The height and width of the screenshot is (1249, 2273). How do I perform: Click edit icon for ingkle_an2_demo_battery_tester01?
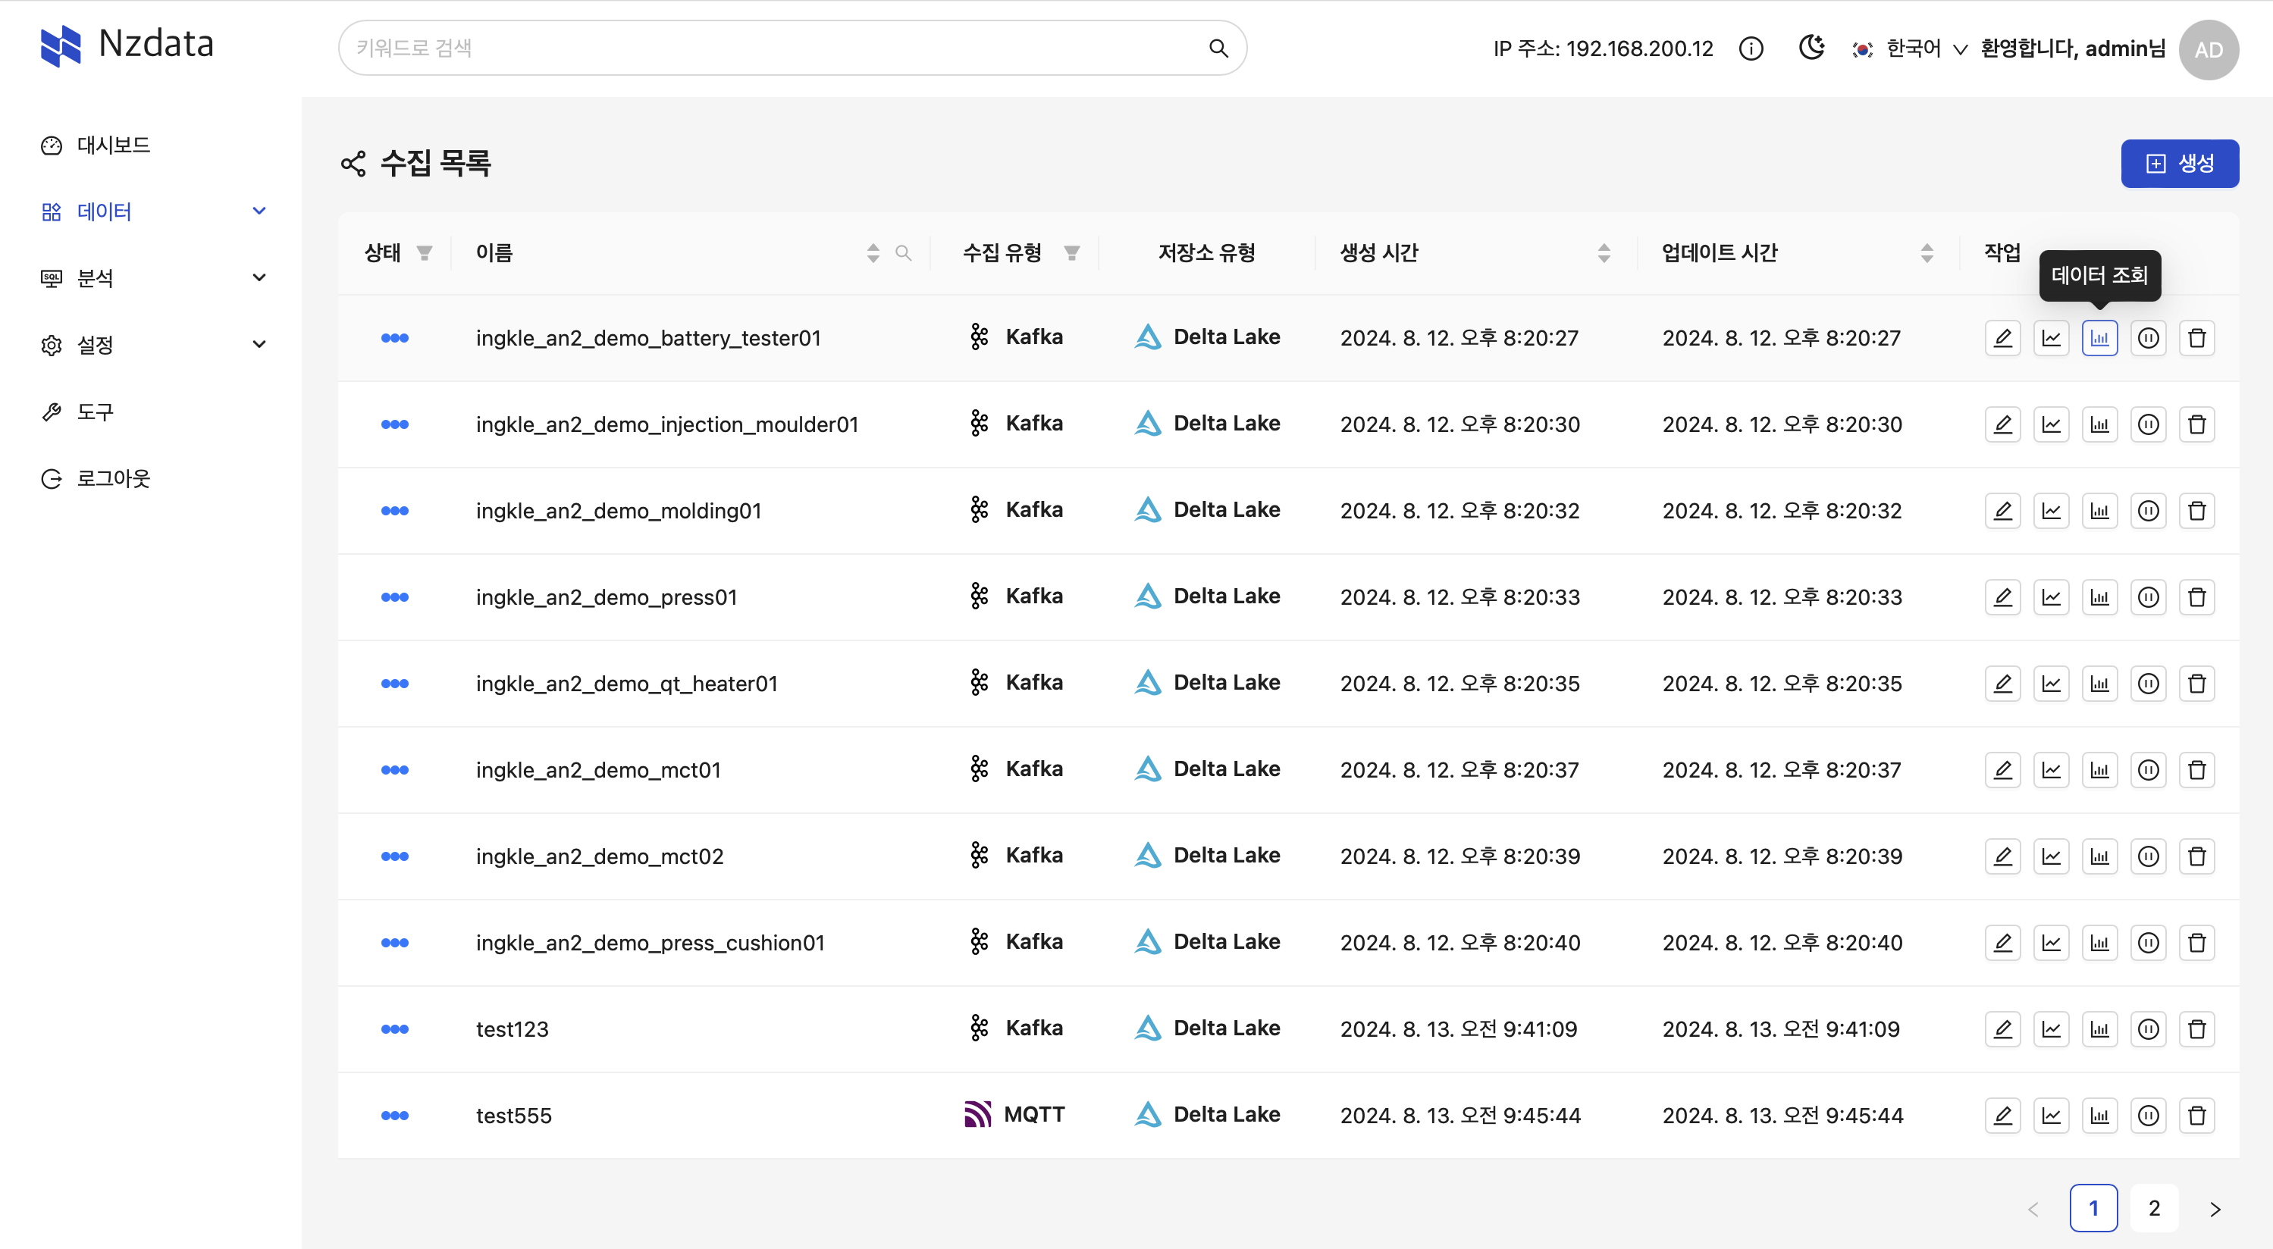pos(2003,338)
